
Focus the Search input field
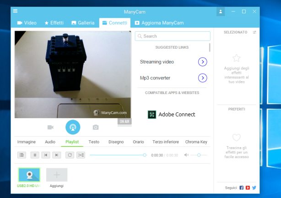(x=173, y=36)
